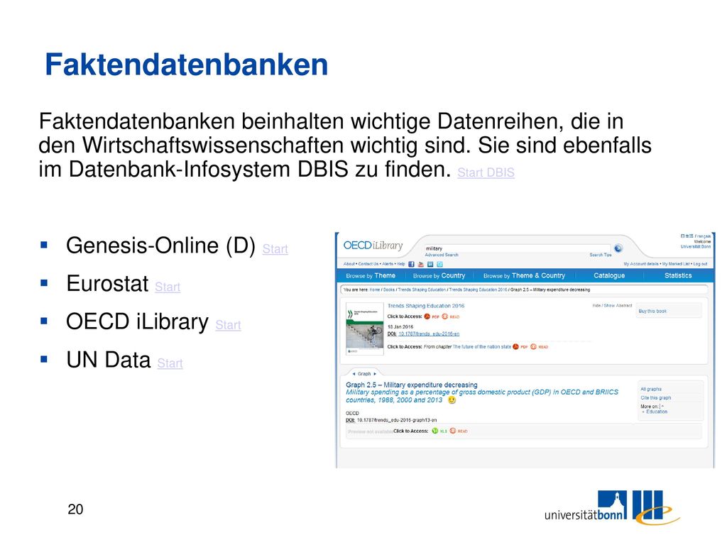Open Search Tips link
Screen dimensions: 727x545
point(601,255)
